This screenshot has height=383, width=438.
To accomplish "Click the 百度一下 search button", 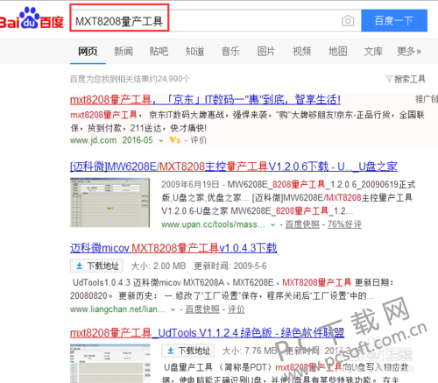I will click(394, 20).
